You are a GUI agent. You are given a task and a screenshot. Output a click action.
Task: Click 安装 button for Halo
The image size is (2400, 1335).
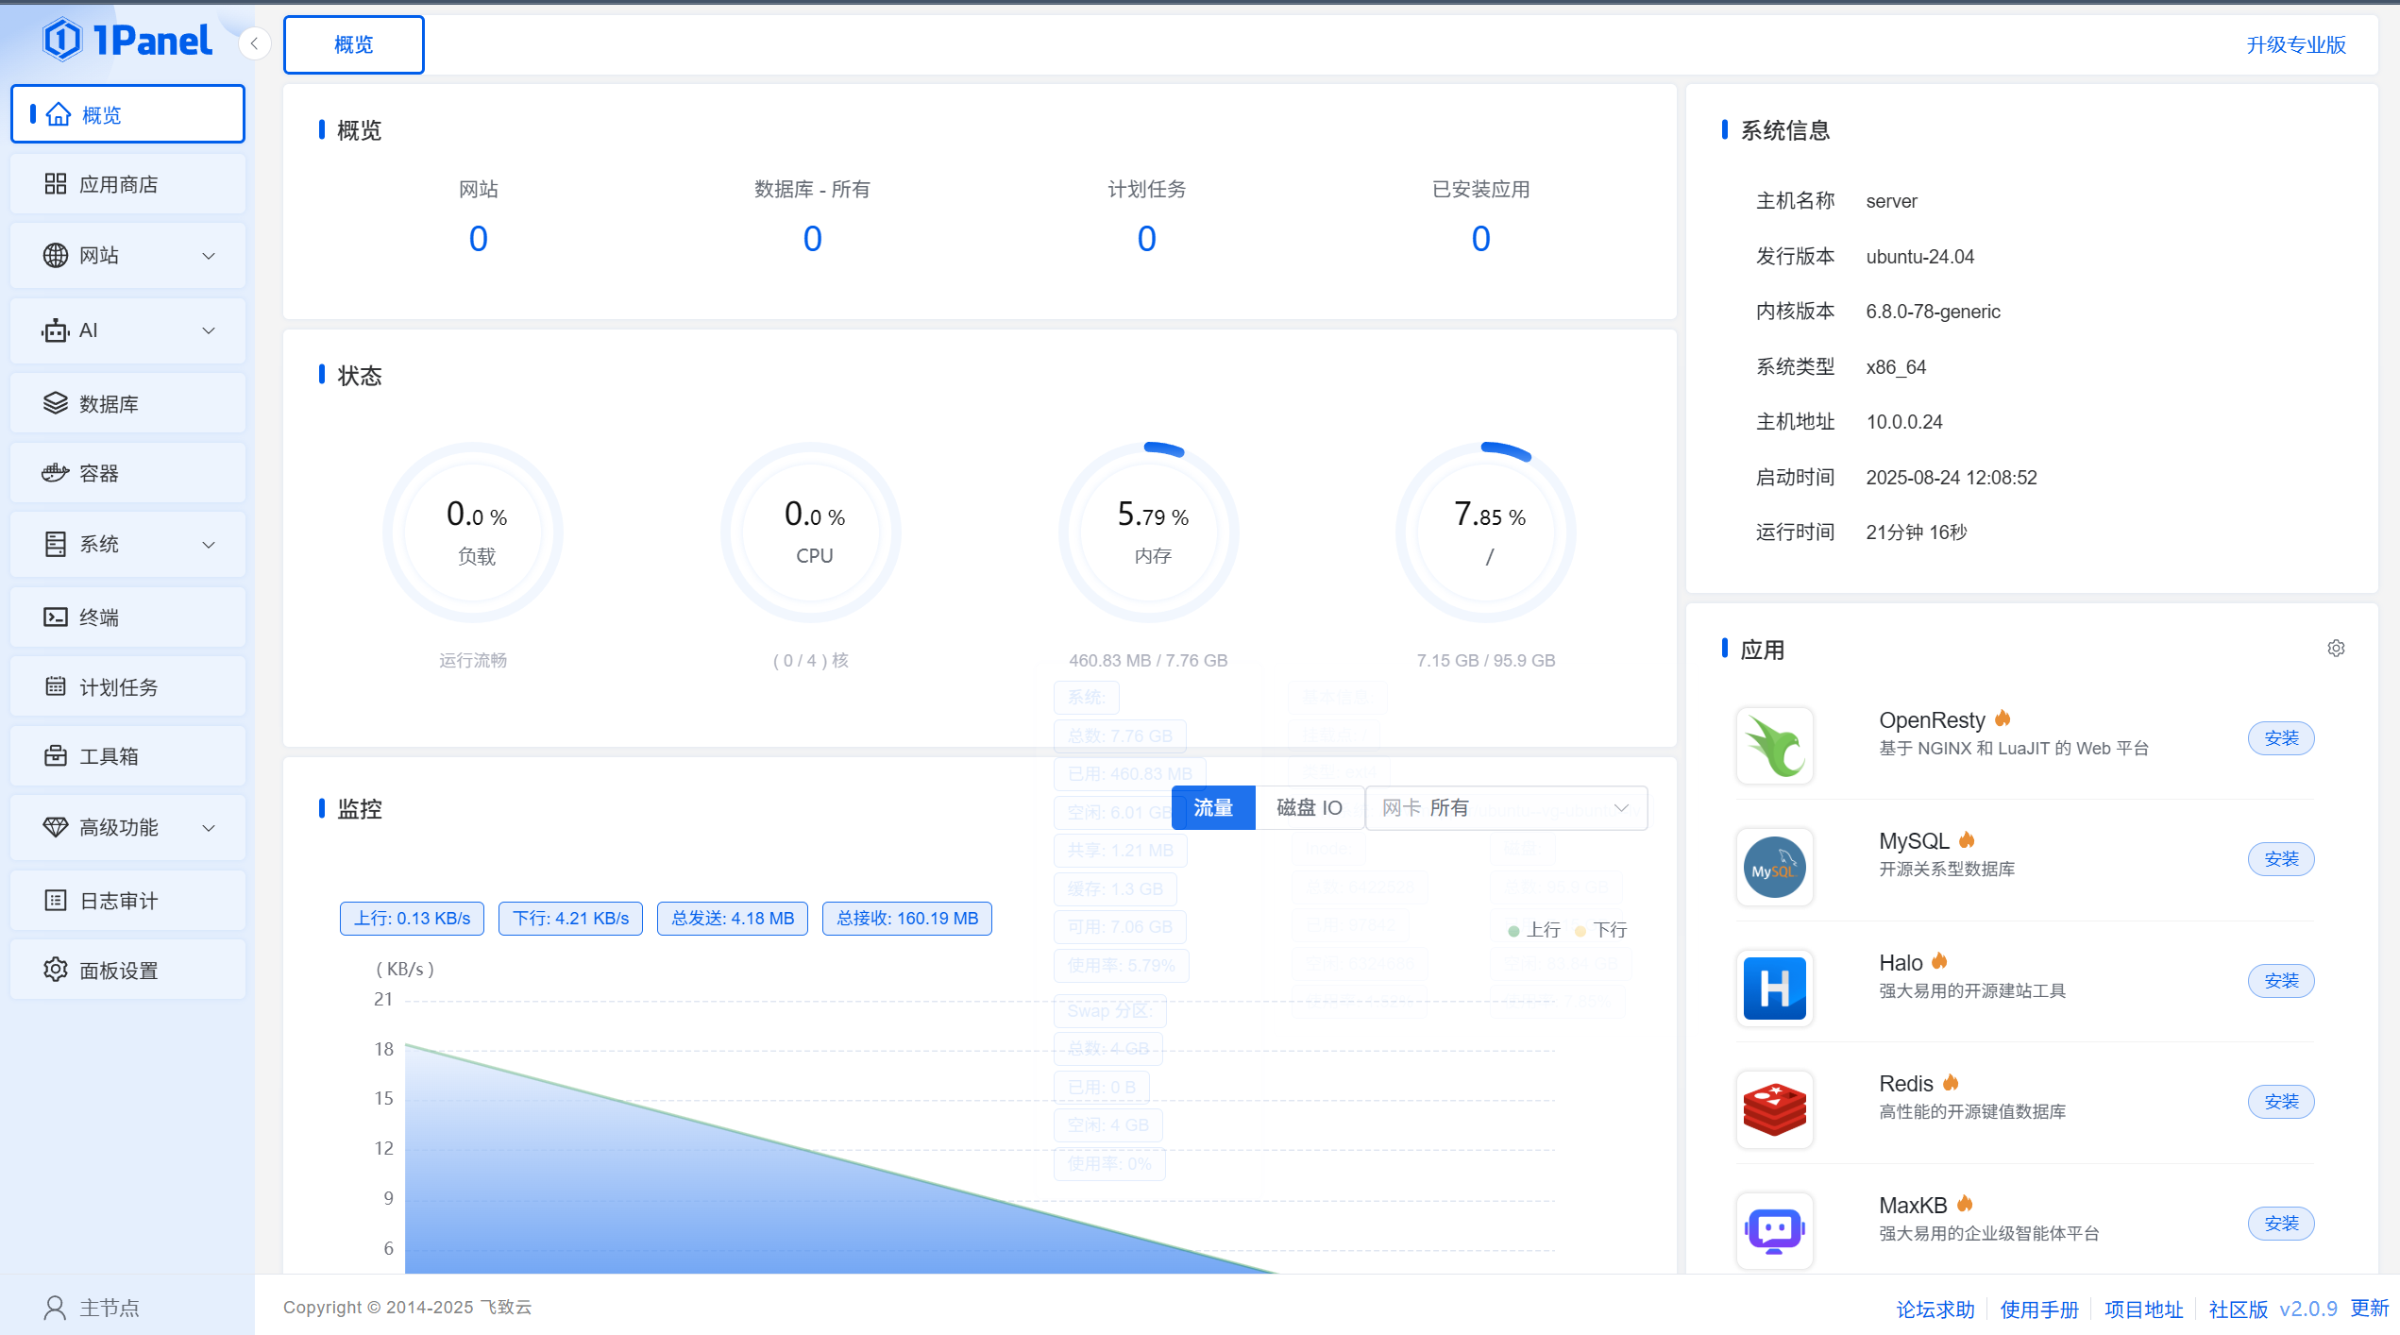coord(2280,981)
